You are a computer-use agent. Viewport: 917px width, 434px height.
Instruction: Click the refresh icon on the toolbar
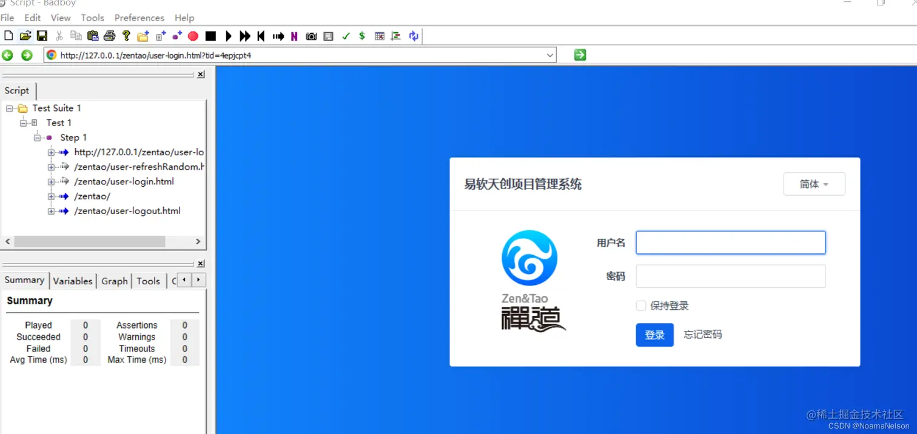point(414,36)
